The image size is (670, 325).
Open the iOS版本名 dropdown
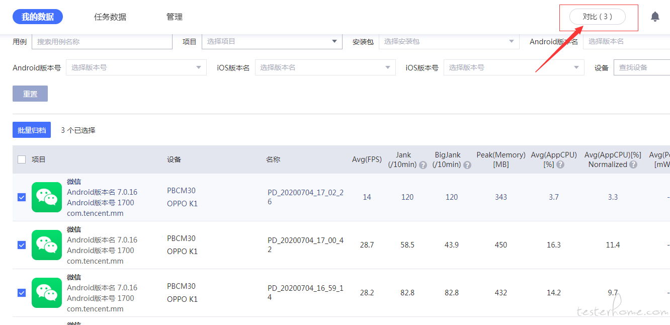325,67
